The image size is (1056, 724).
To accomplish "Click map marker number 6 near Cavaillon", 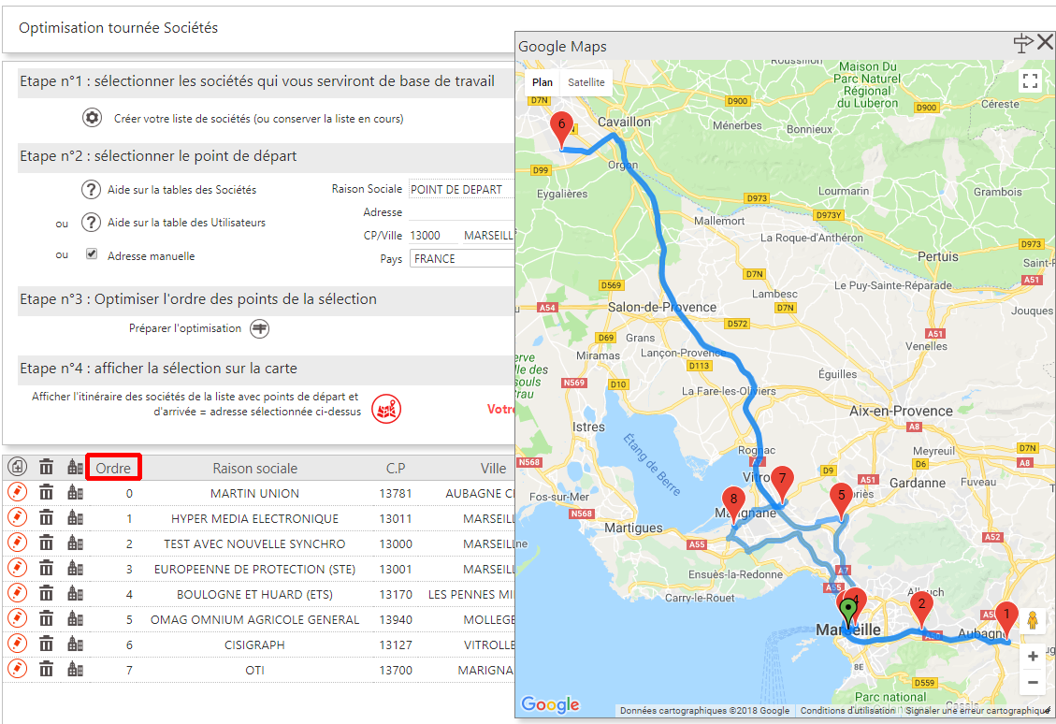I will pos(561,130).
